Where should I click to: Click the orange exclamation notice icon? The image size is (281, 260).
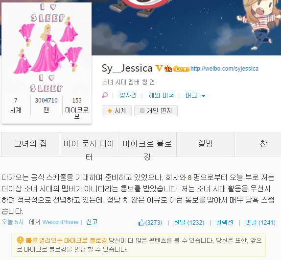pos(20,240)
